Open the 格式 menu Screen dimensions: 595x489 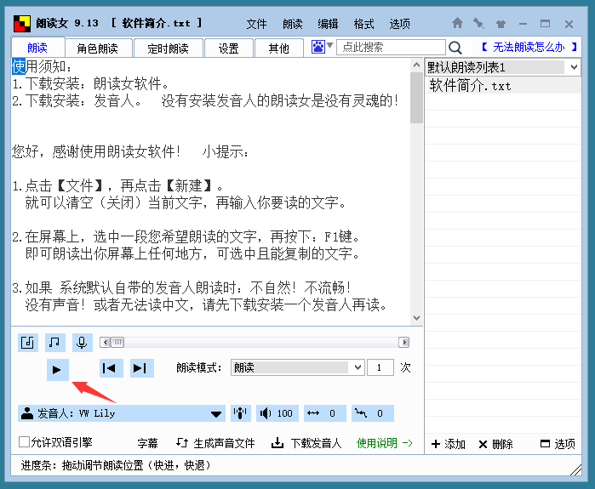364,25
